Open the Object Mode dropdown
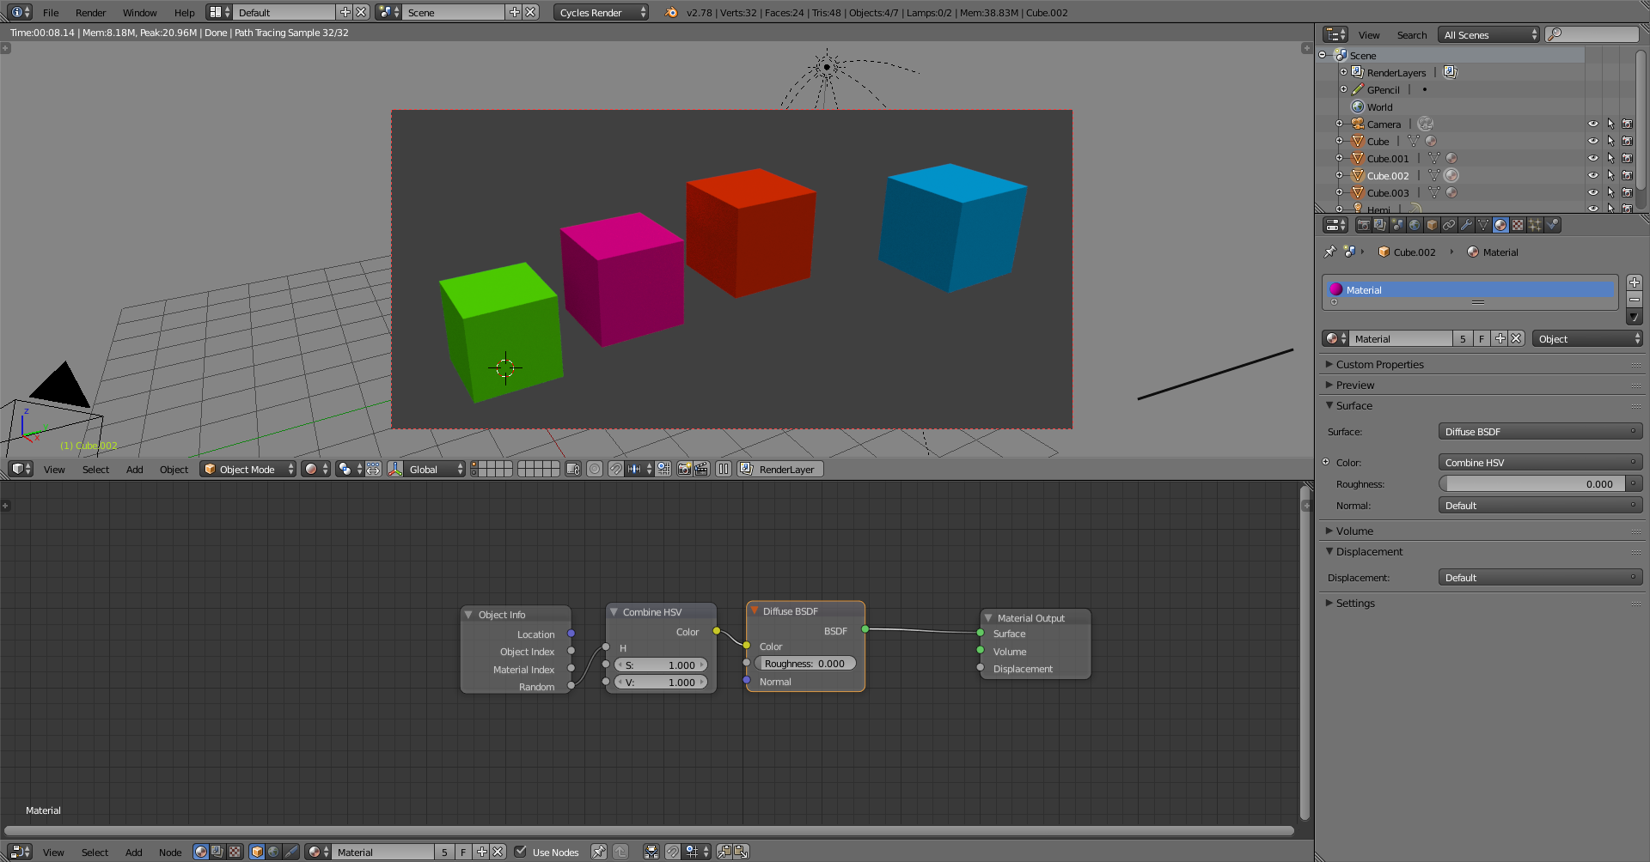This screenshot has height=862, width=1650. (247, 469)
